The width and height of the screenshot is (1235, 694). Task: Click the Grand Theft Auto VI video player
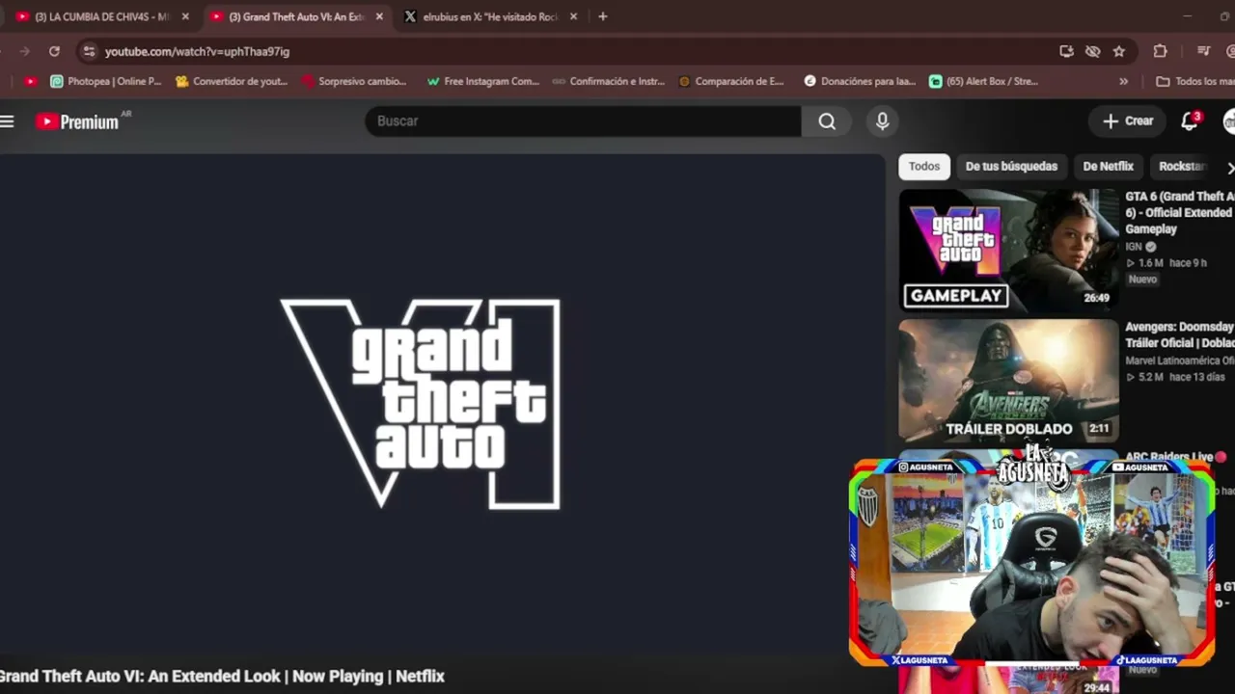pos(442,405)
